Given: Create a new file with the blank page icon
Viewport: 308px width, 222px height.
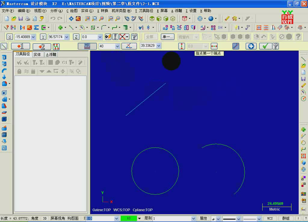Looking at the screenshot, I should pyautogui.click(x=7, y=19).
